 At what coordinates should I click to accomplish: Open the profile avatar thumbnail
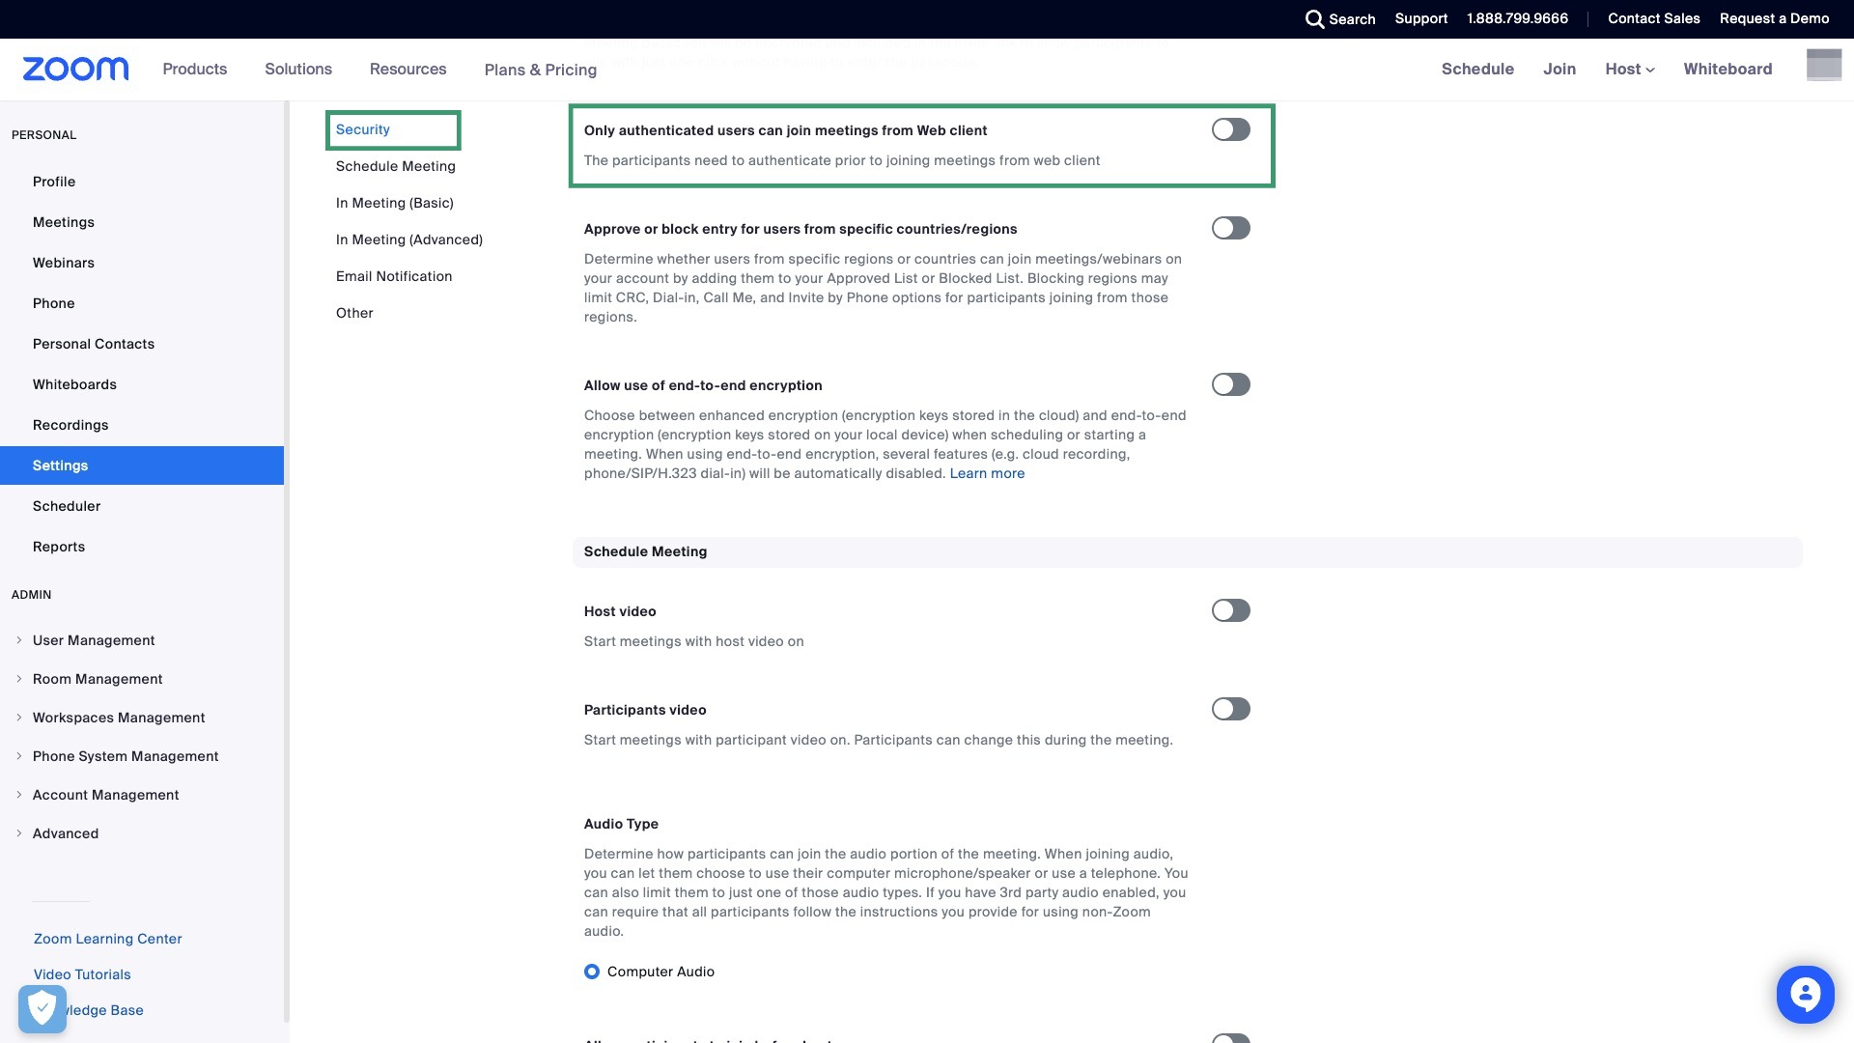1824,66
